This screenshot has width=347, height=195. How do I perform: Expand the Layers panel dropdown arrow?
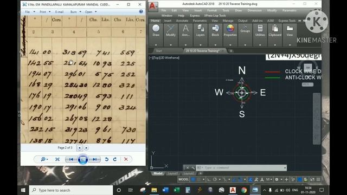click(200, 45)
